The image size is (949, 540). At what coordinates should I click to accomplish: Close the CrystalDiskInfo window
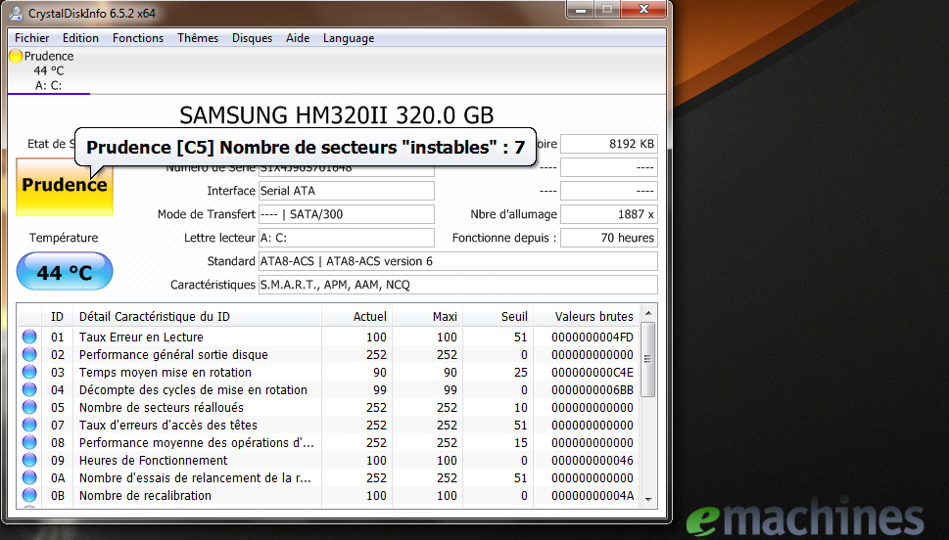pyautogui.click(x=644, y=10)
